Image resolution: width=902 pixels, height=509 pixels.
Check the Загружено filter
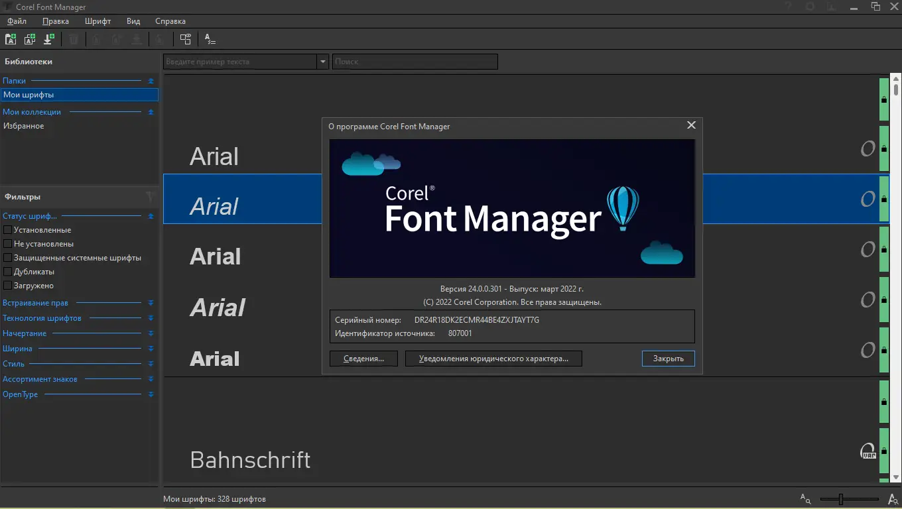point(8,286)
